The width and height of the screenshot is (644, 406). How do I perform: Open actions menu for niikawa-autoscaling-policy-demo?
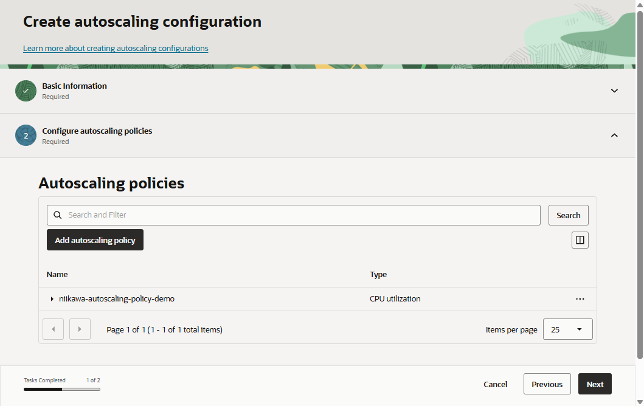(x=580, y=299)
